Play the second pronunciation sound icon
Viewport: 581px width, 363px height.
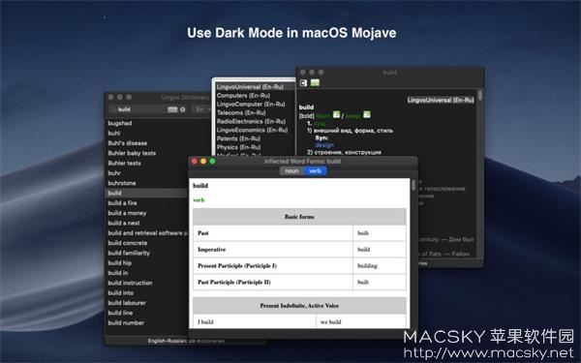366,115
